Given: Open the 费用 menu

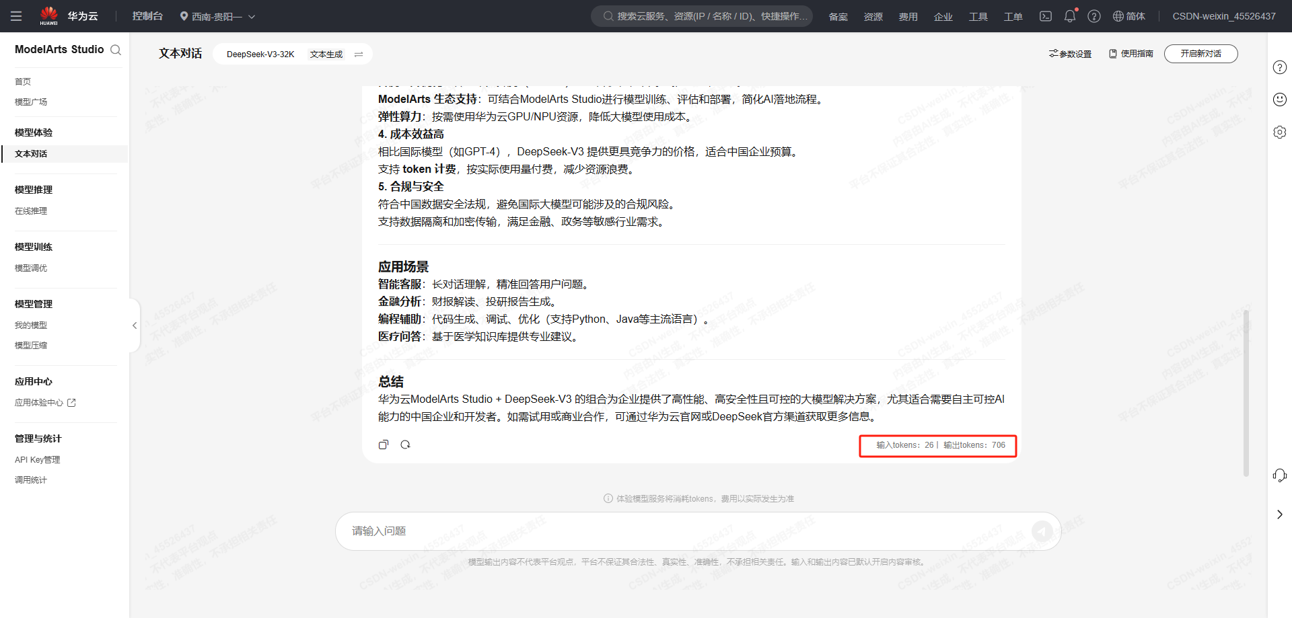Looking at the screenshot, I should (x=908, y=16).
